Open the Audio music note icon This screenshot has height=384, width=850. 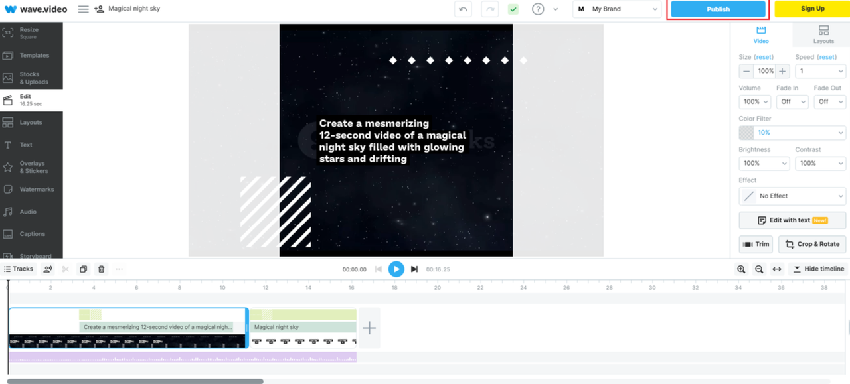[x=8, y=212]
